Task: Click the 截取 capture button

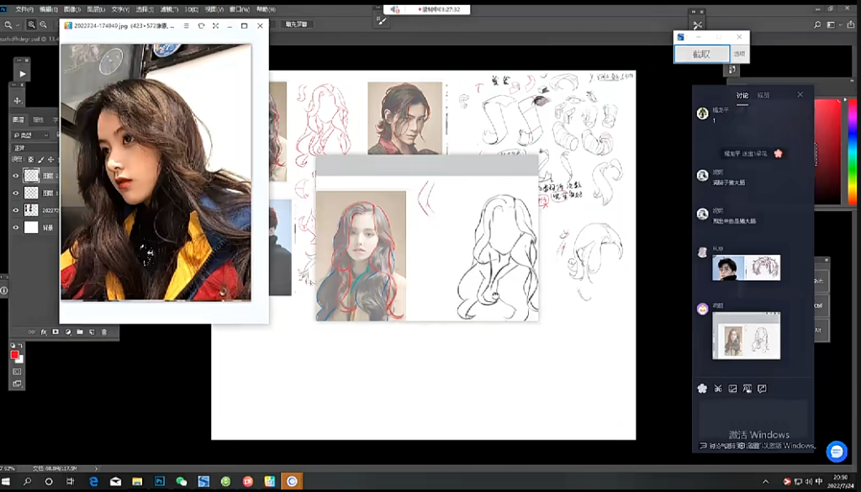Action: click(701, 54)
